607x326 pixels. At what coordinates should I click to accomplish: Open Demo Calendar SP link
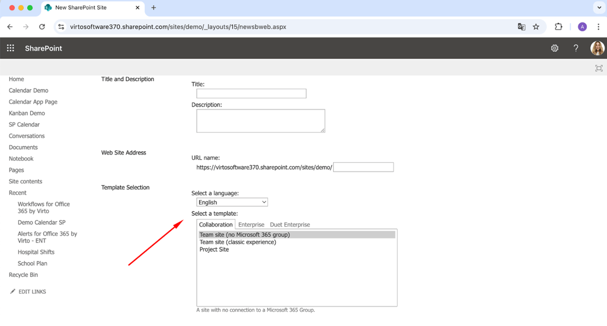pyautogui.click(x=41, y=222)
